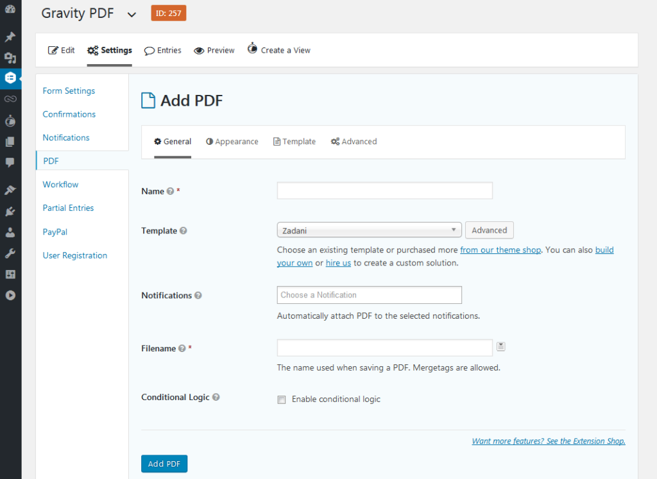
Task: Open the Users person icon in sidebar
Action: [10, 232]
